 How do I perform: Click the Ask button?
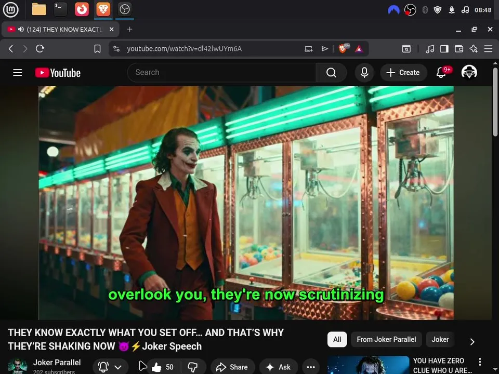click(x=279, y=367)
